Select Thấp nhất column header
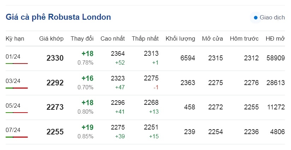This screenshot has width=291, height=150. click(x=145, y=38)
